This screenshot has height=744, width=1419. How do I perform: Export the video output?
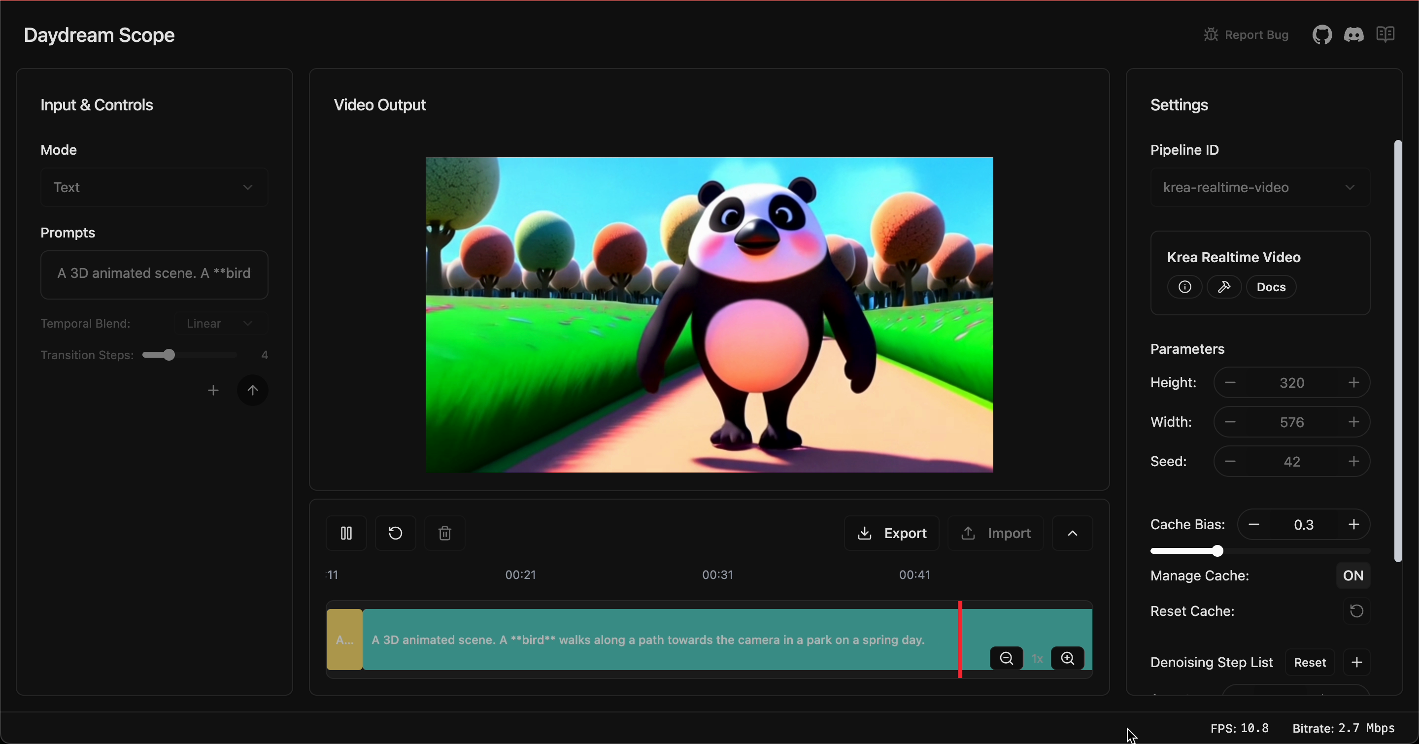click(891, 533)
